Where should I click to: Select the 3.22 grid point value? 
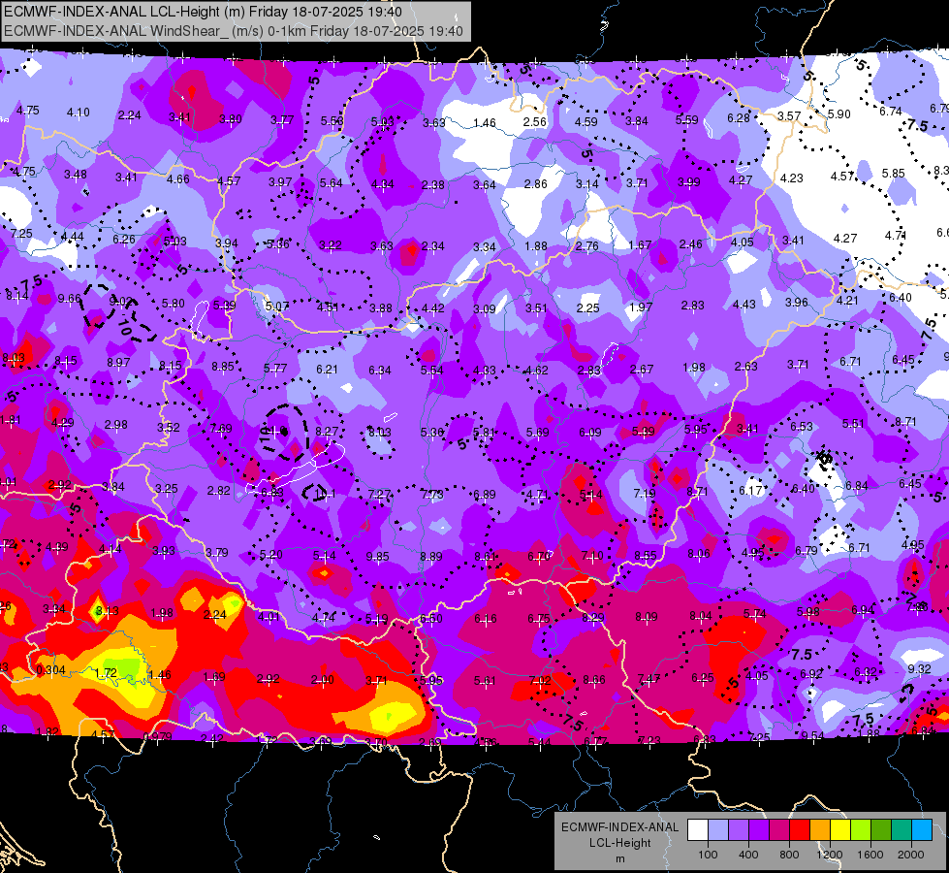click(x=331, y=245)
